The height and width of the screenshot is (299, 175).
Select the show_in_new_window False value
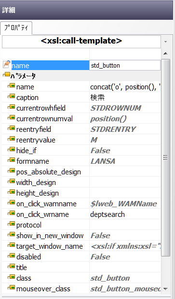click(100, 236)
